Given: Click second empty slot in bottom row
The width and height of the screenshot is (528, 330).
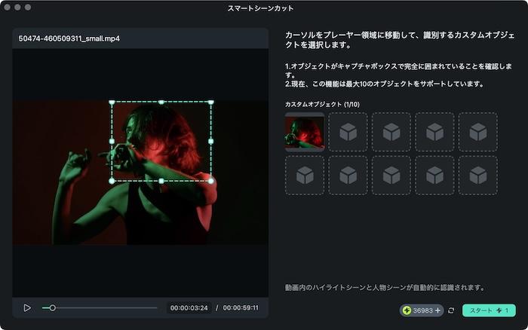Looking at the screenshot, I should point(348,176).
